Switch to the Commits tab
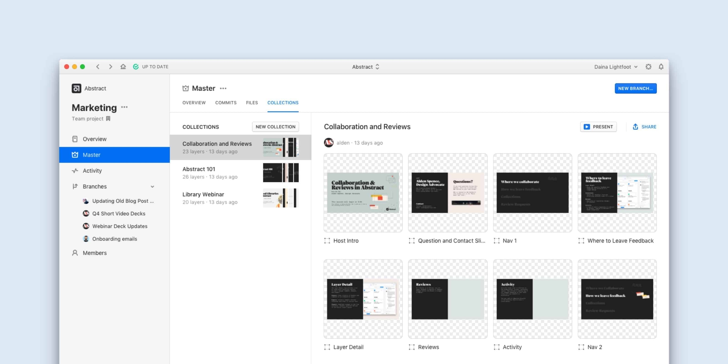The height and width of the screenshot is (364, 728). click(x=226, y=103)
